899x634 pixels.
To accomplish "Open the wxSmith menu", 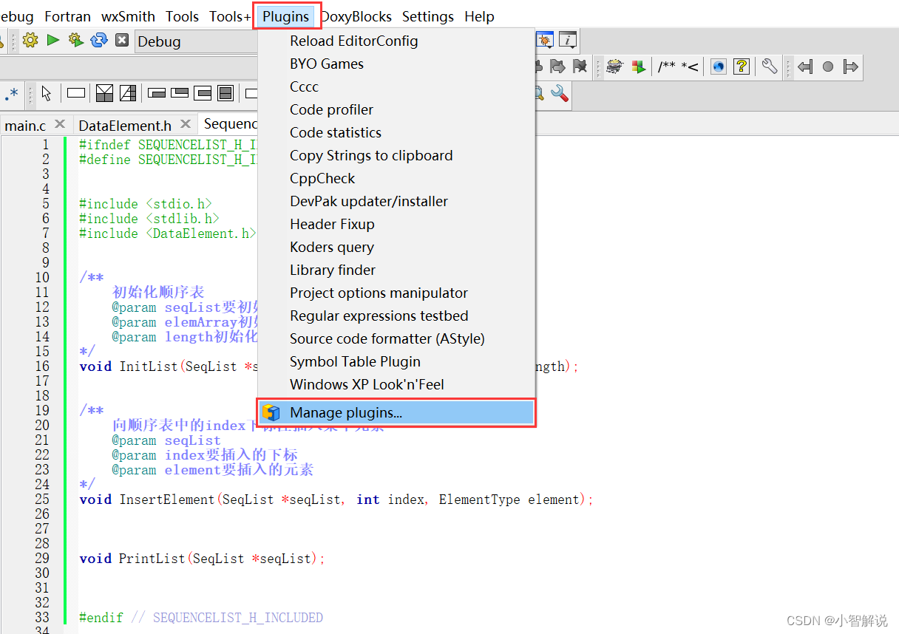I will click(128, 16).
